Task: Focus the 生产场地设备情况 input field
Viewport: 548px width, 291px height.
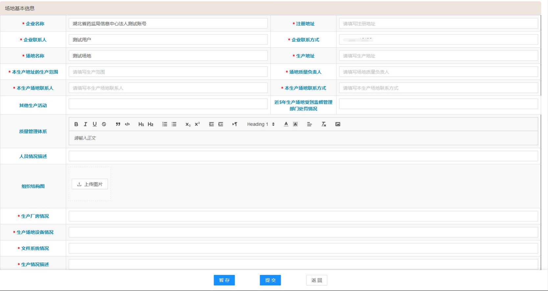Action: 303,232
